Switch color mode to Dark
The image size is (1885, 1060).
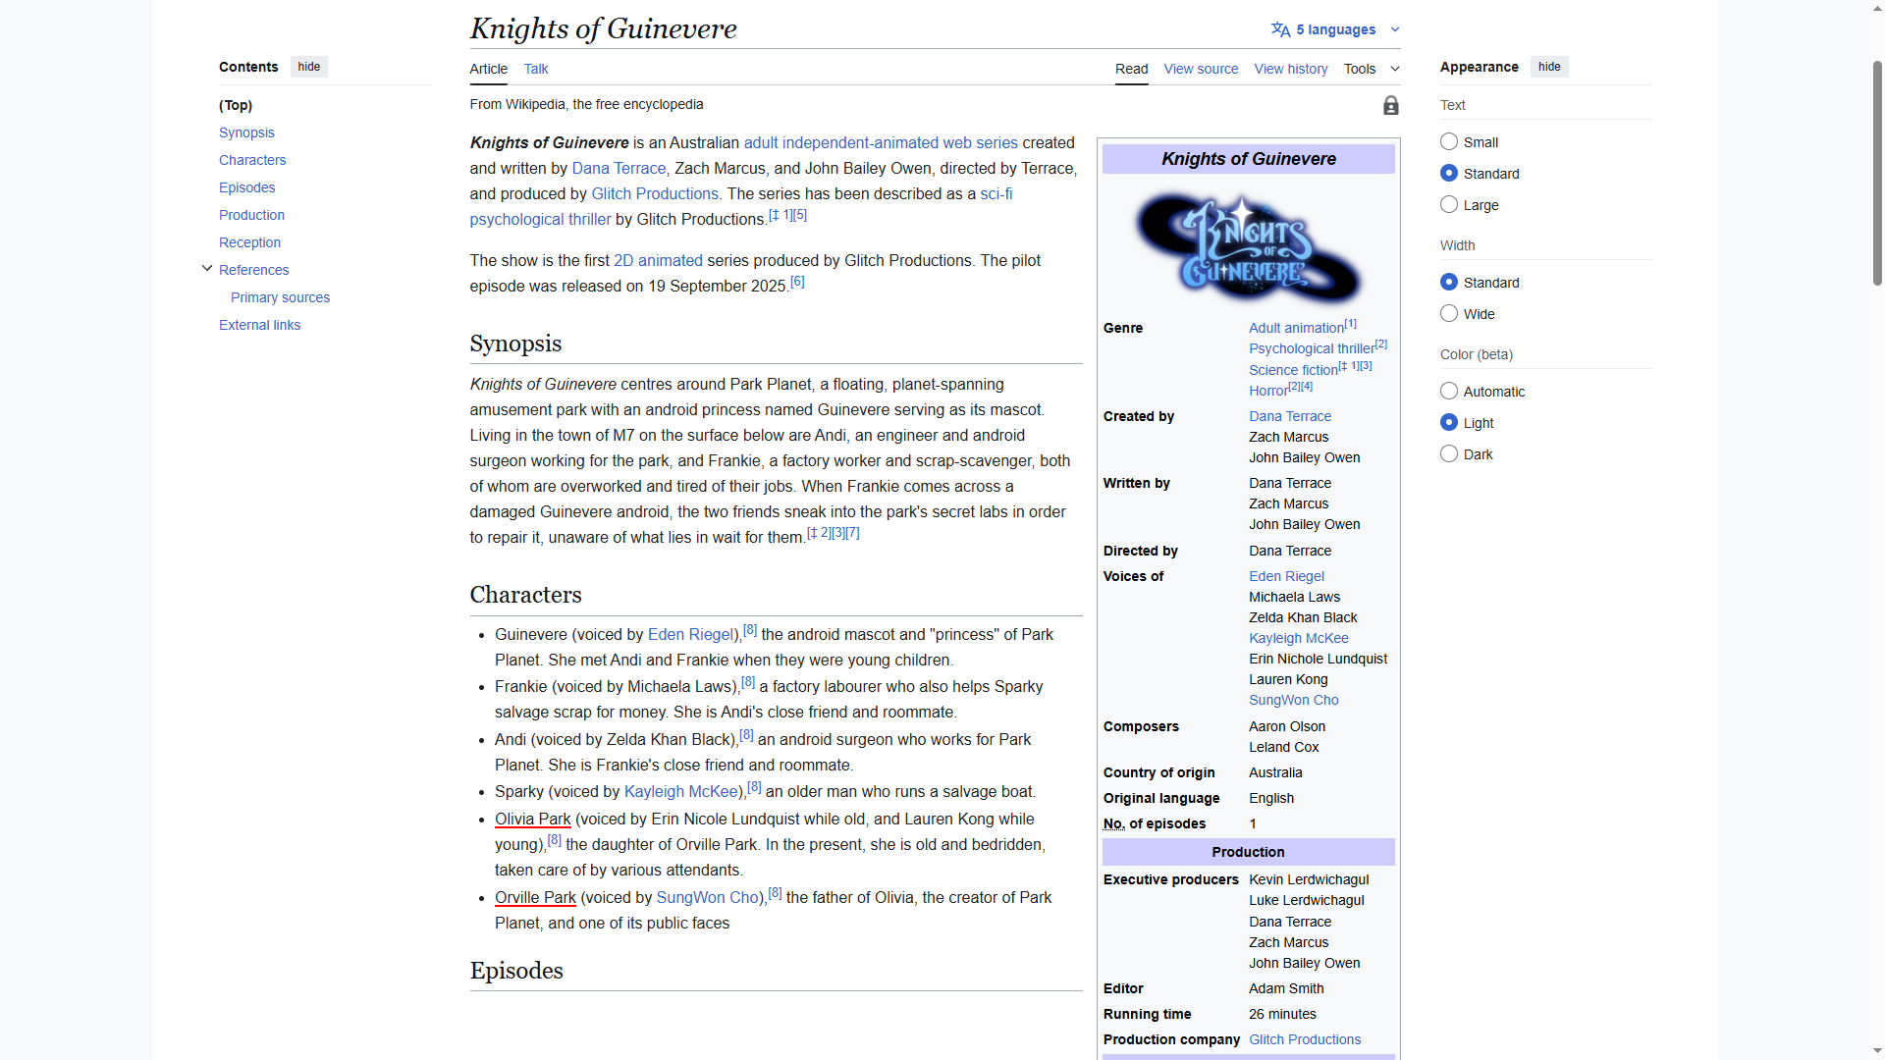click(x=1449, y=454)
